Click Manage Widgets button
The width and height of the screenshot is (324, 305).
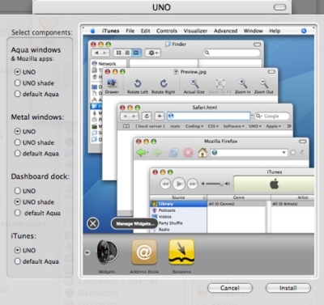pos(134,223)
